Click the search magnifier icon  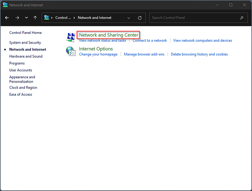(242, 18)
